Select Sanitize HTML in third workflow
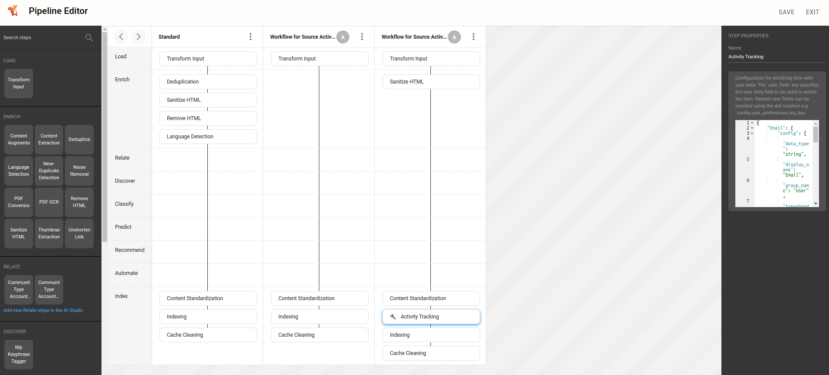829x375 pixels. tap(431, 82)
